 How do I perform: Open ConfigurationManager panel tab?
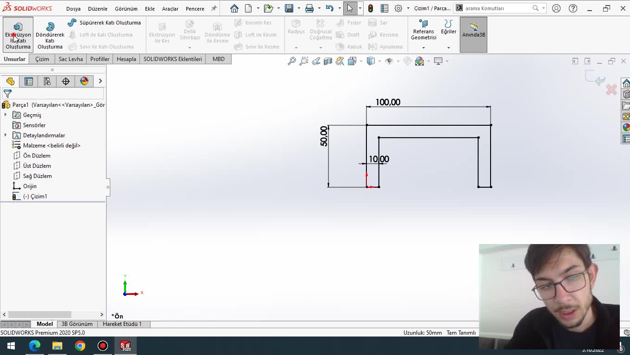click(47, 81)
